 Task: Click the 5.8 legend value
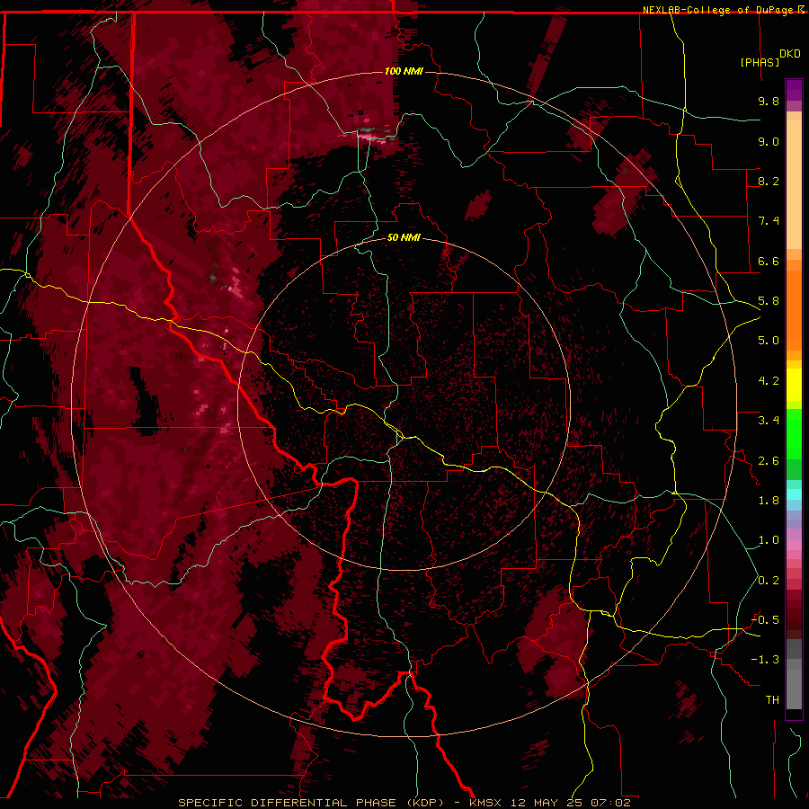tap(769, 301)
